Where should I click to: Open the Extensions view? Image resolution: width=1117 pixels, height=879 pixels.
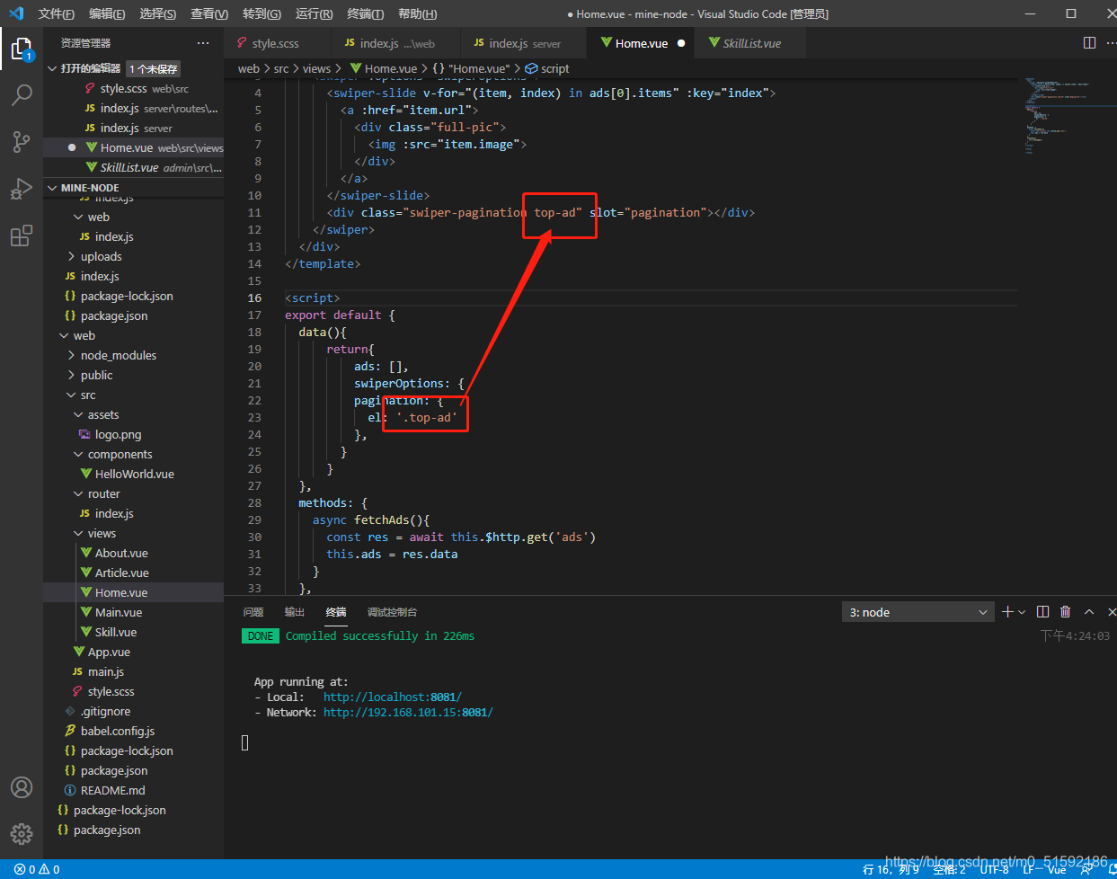coord(22,235)
